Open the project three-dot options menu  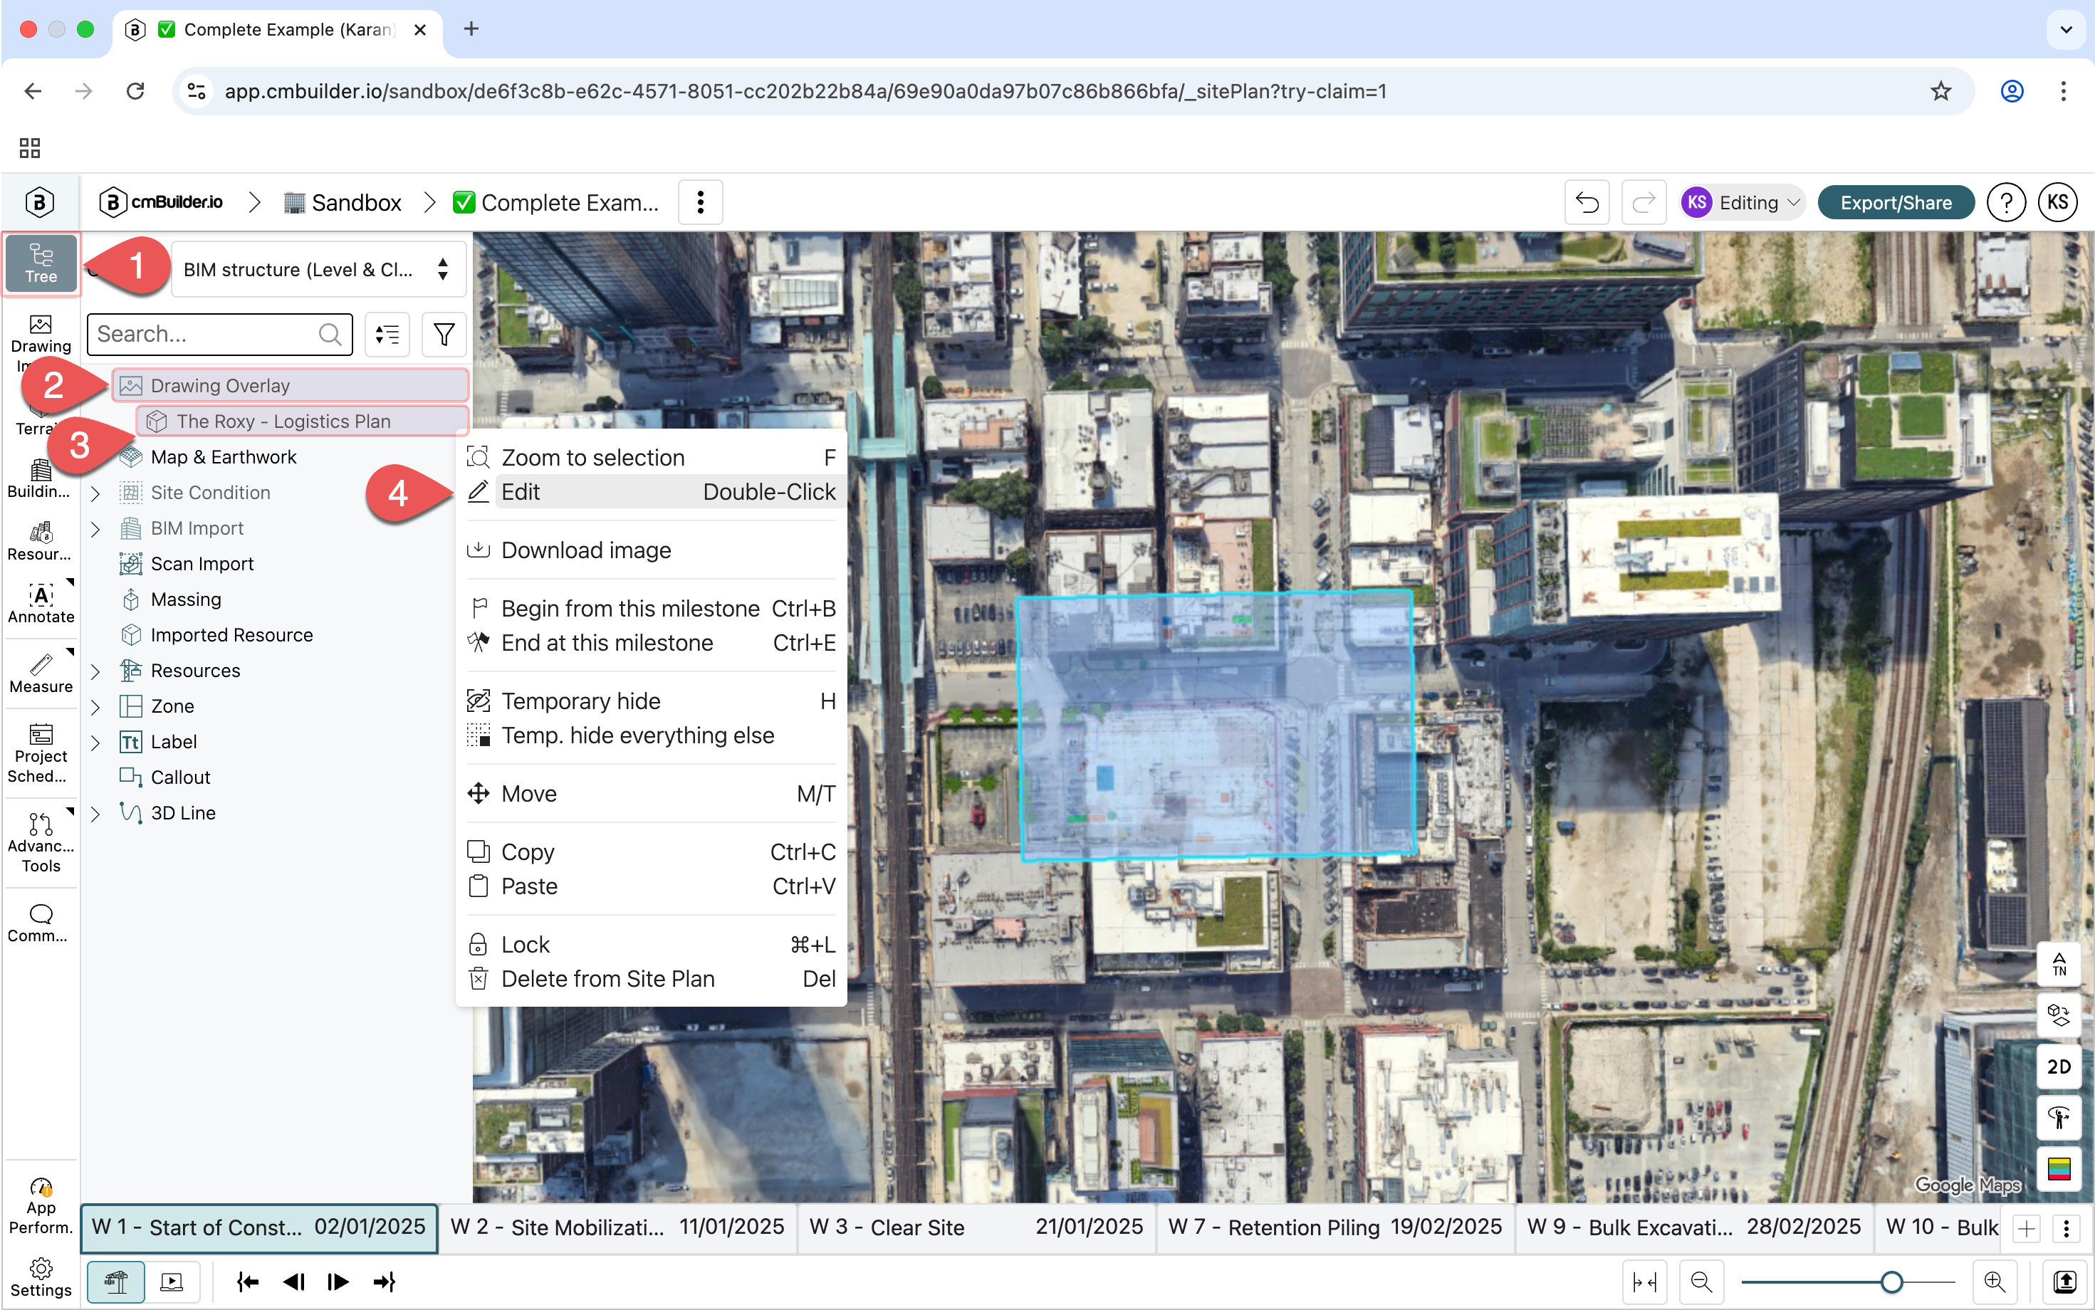[x=700, y=203]
